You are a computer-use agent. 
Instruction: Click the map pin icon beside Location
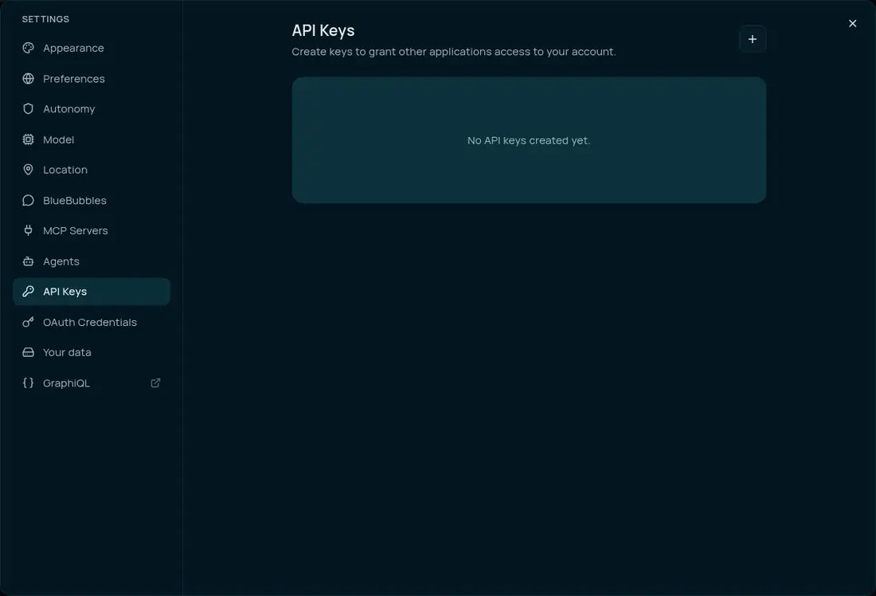[x=28, y=170]
